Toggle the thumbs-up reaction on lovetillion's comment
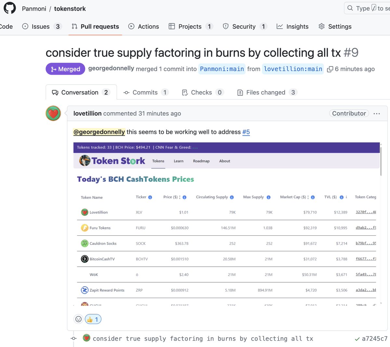The height and width of the screenshot is (347, 390). tap(93, 319)
